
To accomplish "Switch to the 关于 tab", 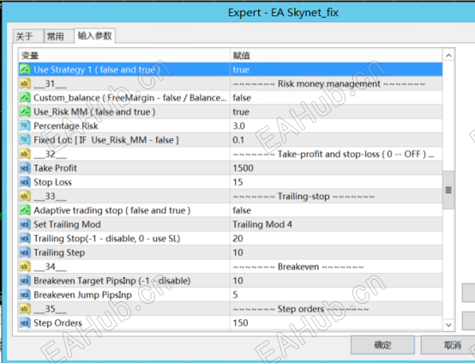I will click(x=28, y=36).
